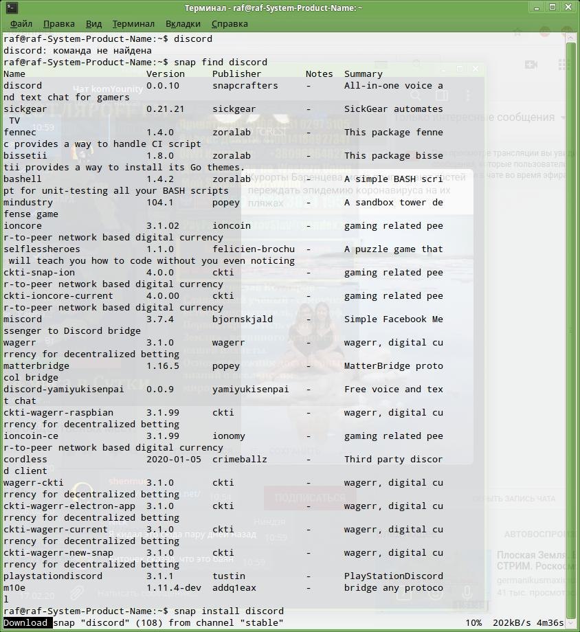Screen dimensions: 580x632
Task: Click the ckti-snap-ion package name
Action: coord(39,273)
